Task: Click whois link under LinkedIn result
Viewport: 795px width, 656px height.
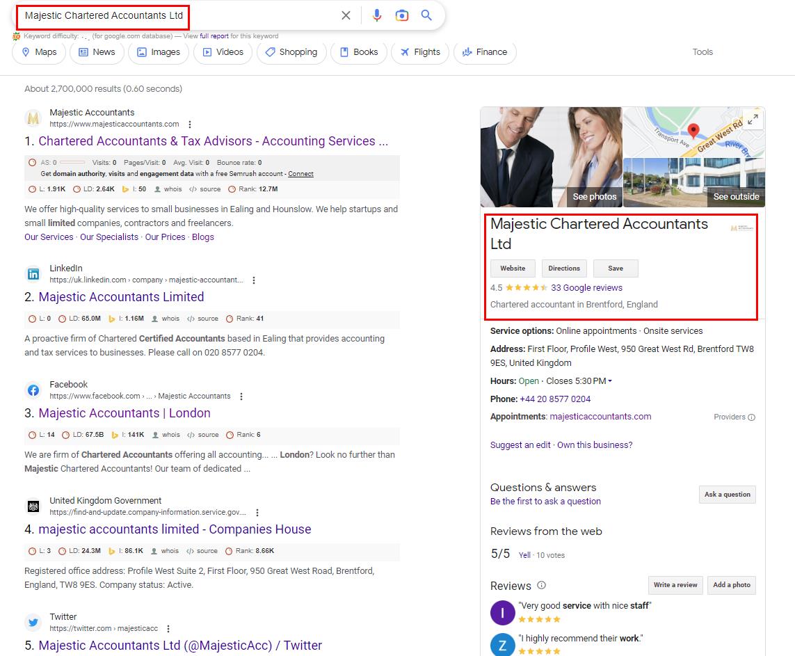Action: (x=170, y=319)
